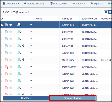Screen dimensions: 112x102
Task: Open the three-dots menu on the Steve Clark row
Action: point(31,60)
